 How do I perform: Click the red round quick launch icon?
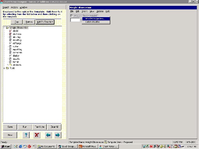click(30, 147)
